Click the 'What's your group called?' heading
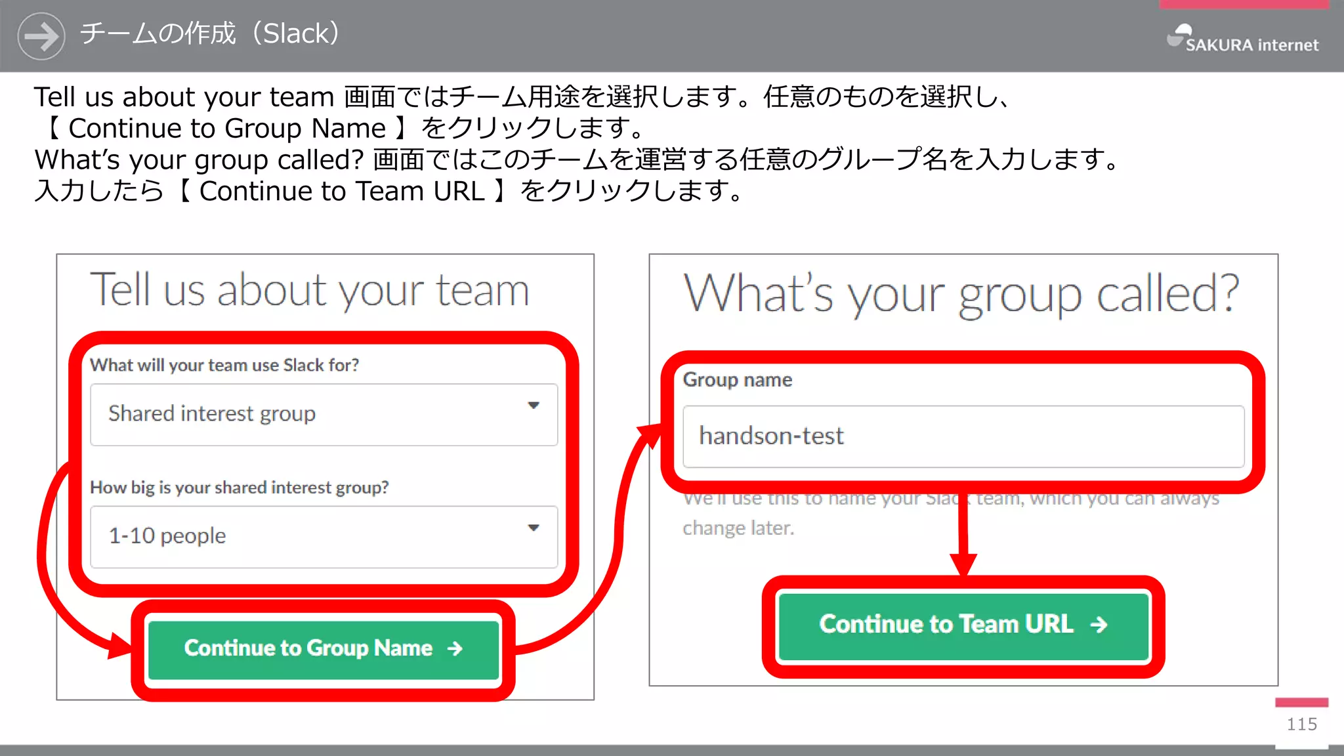The image size is (1344, 756). [961, 295]
